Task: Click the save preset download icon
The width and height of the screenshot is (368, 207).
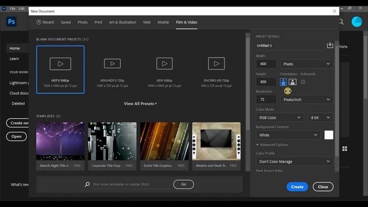Action: (329, 45)
